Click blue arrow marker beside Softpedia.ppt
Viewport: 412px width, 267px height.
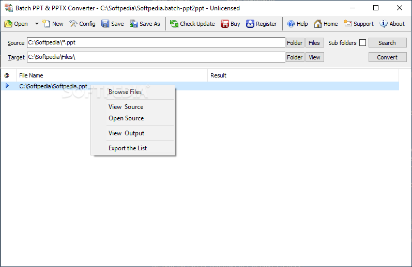click(7, 86)
